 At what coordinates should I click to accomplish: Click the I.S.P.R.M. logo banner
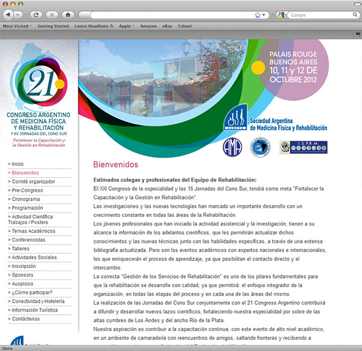303,148
